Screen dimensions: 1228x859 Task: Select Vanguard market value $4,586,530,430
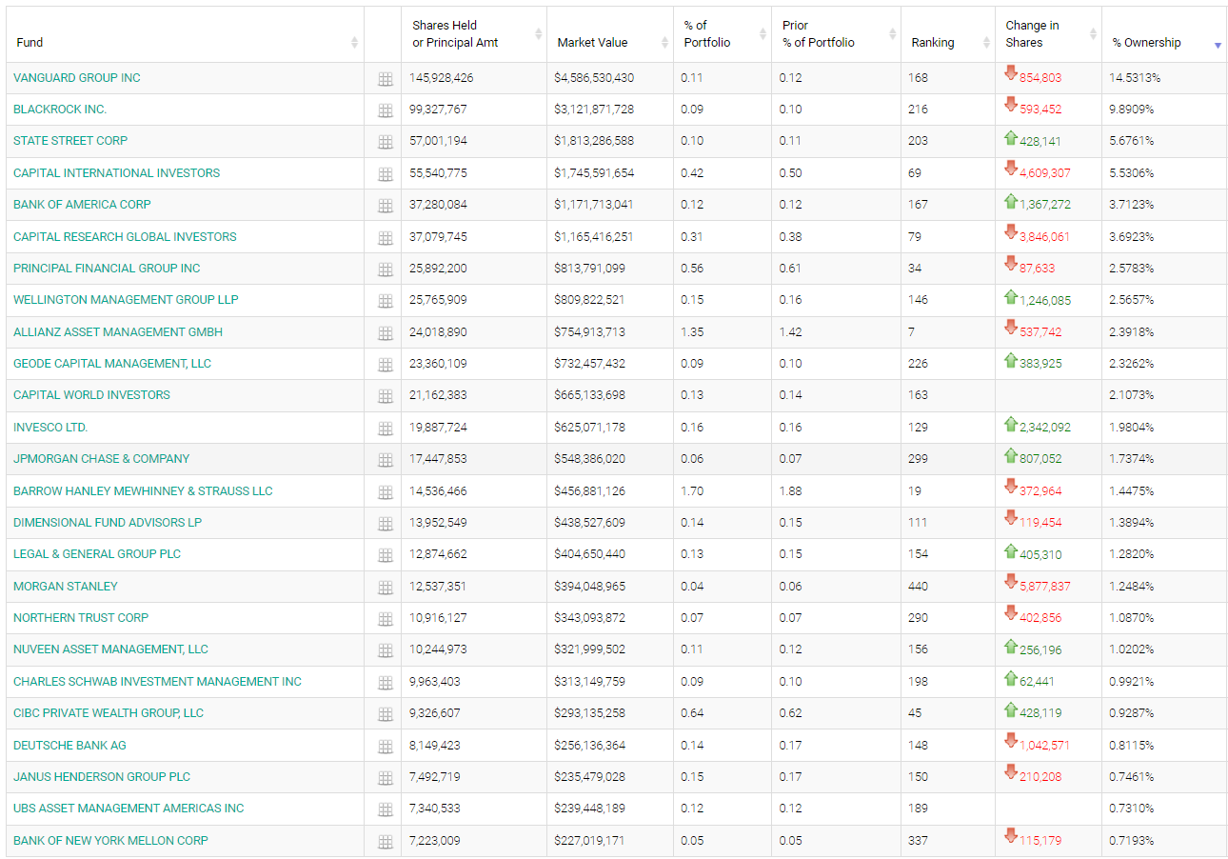594,78
